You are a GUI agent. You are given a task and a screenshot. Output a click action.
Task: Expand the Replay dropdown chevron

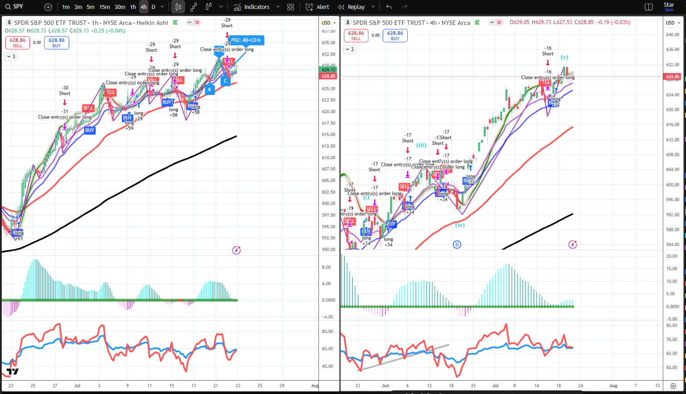pyautogui.click(x=373, y=7)
